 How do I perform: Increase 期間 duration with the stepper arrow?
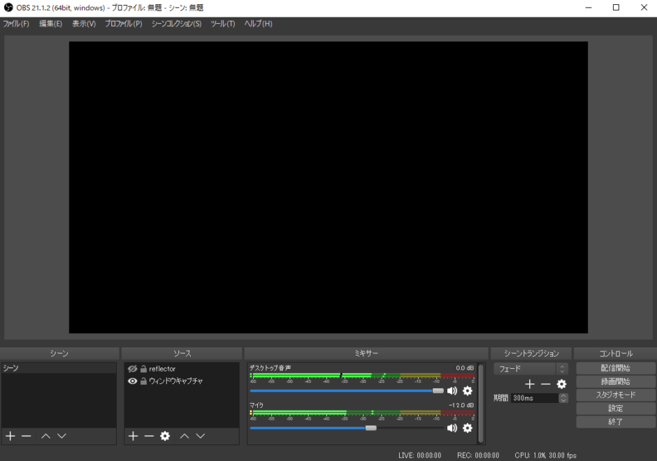pos(563,395)
